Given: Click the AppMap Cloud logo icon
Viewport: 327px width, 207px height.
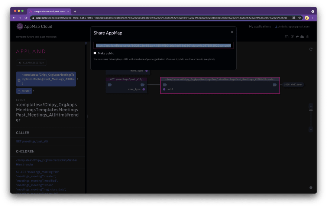Looking at the screenshot, I should [x=20, y=26].
